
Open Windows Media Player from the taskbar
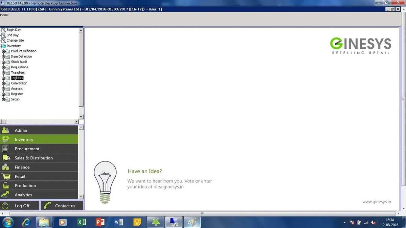click(x=63, y=222)
